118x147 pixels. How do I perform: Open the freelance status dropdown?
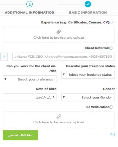click(88, 74)
